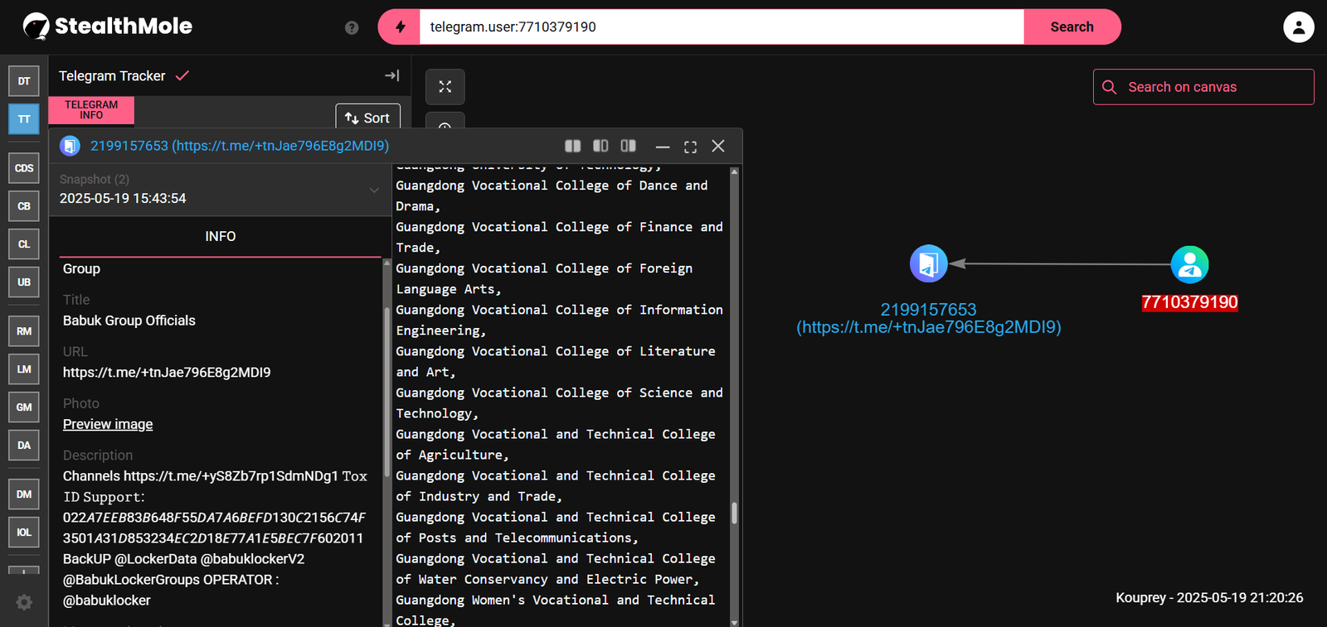The width and height of the screenshot is (1327, 627).
Task: Click the scroll up arrow in message list
Action: coord(734,171)
